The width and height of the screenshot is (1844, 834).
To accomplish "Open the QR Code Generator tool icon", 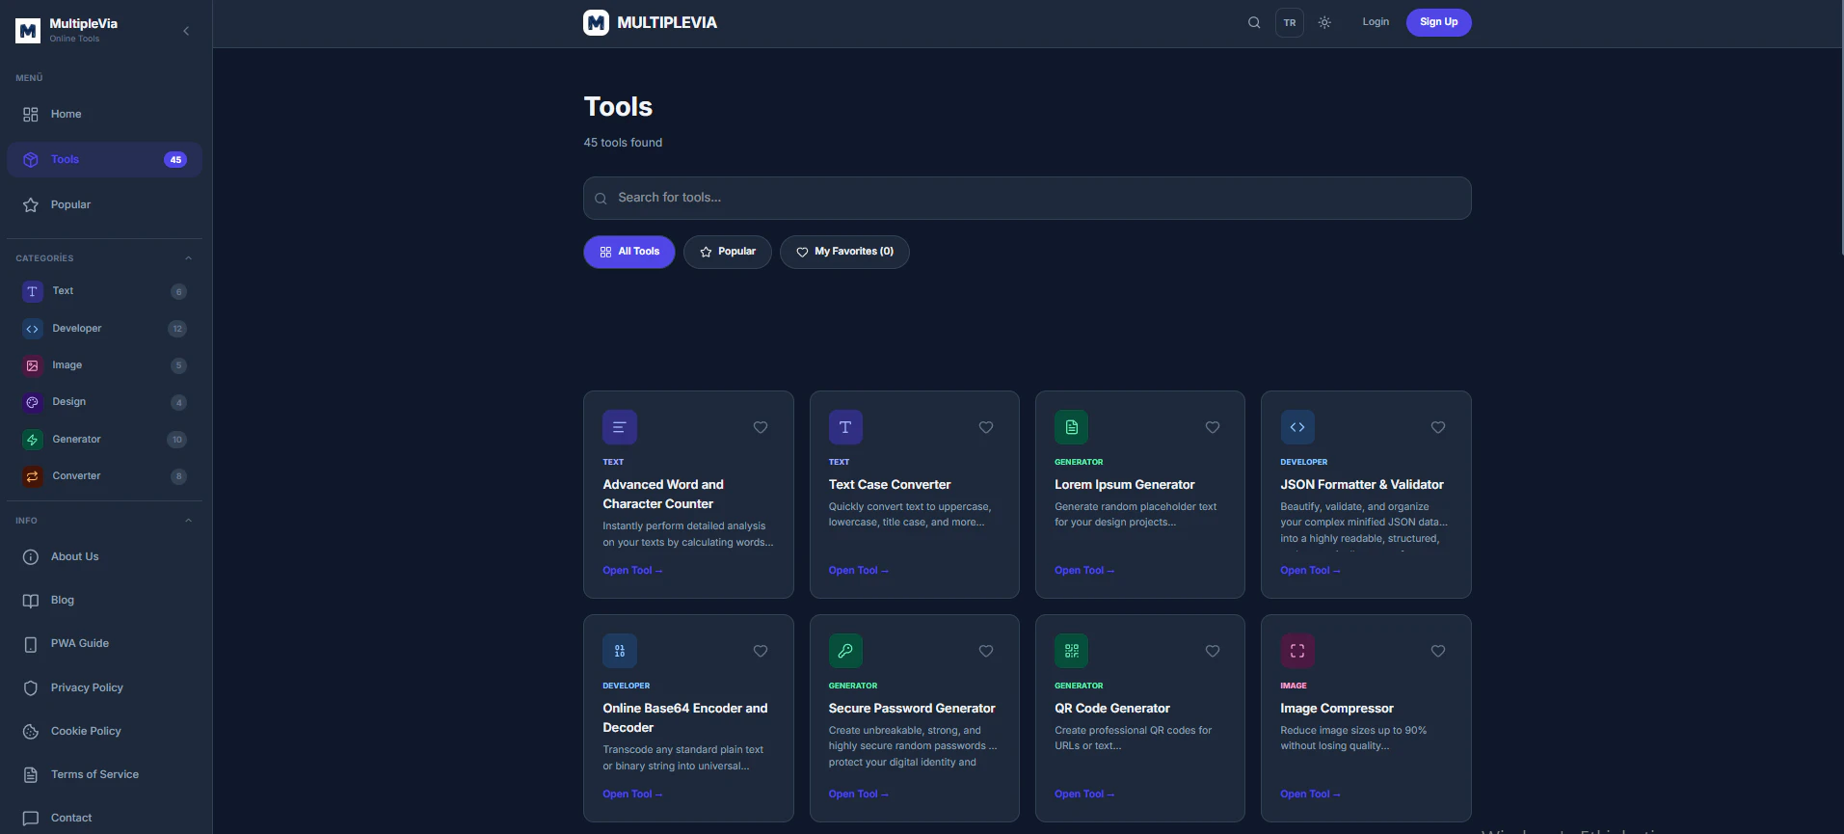I will [x=1071, y=651].
